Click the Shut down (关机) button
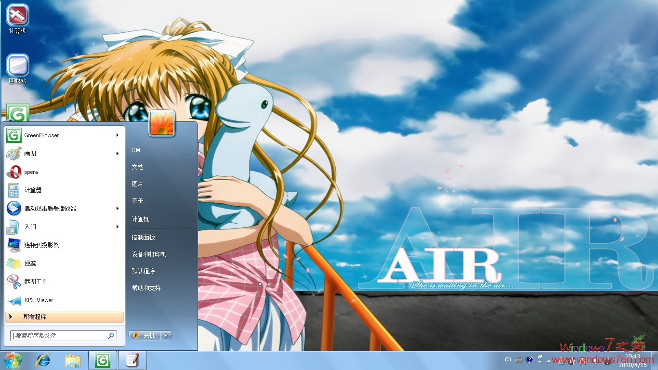 point(145,335)
